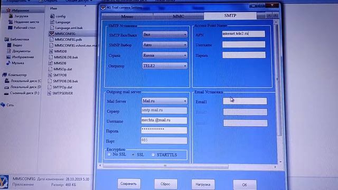338x190 pixels.
Task: Click the SMTPSERVER file icon
Action: tap(49, 93)
